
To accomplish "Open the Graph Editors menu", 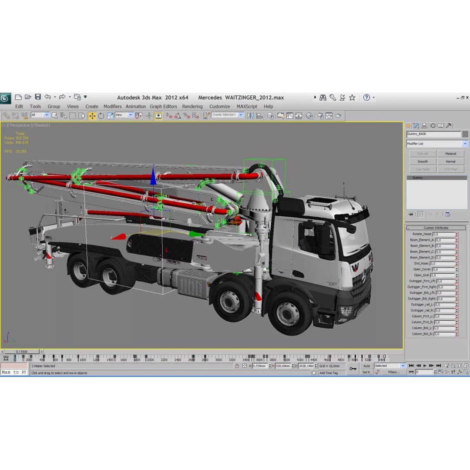I will [x=163, y=107].
